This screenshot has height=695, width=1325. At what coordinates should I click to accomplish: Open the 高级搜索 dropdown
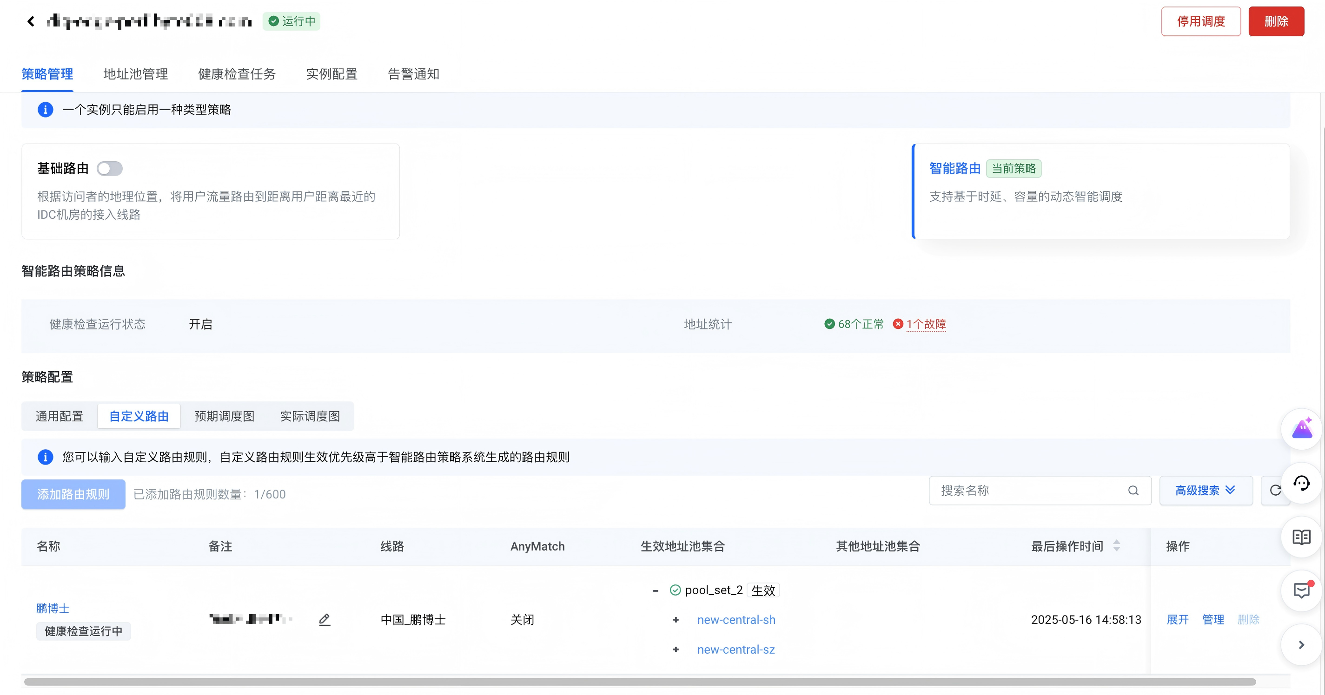(1205, 491)
